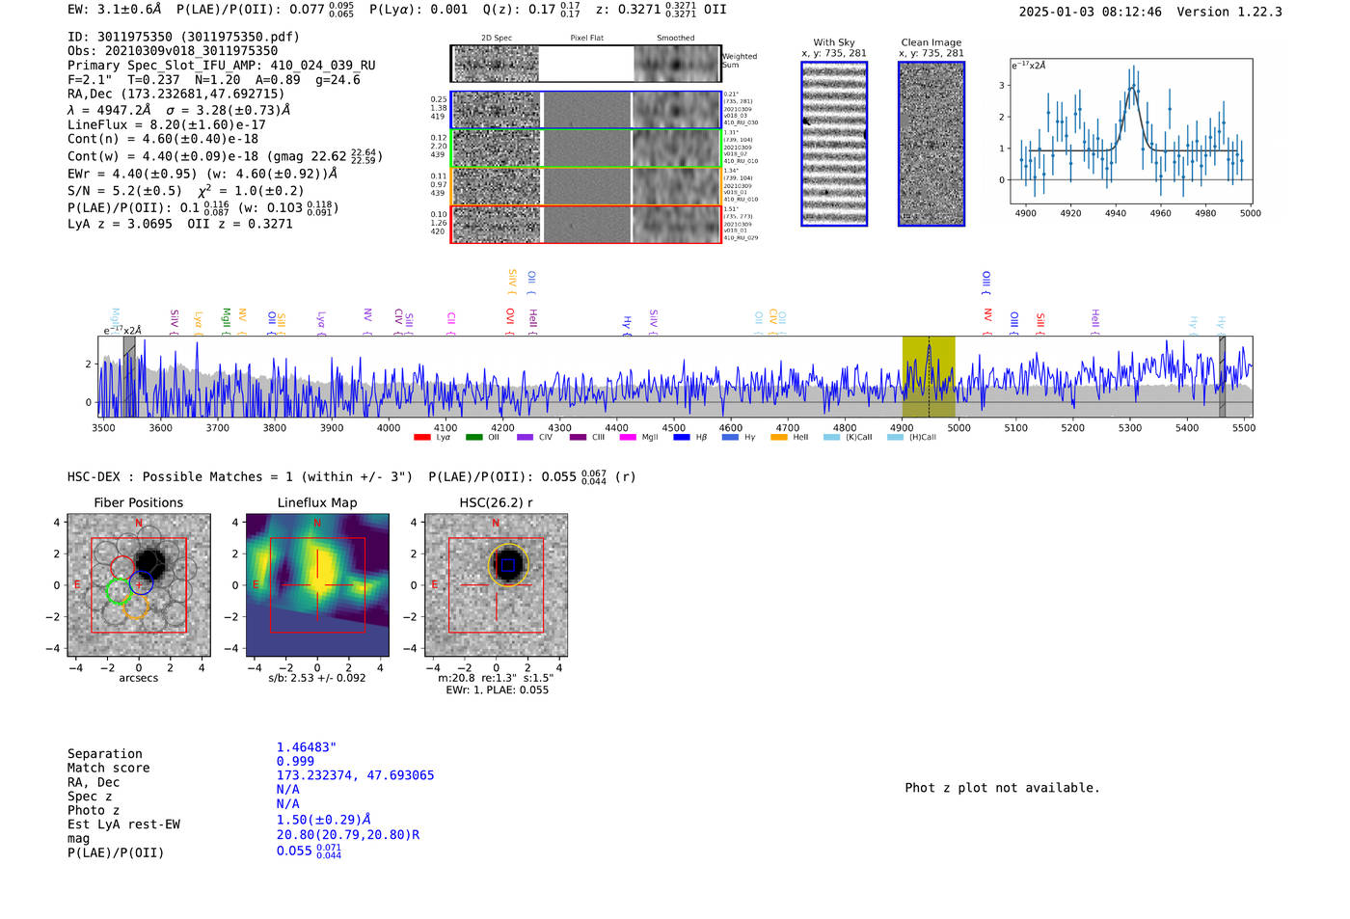1350x919 pixels.
Task: Open the Clean Image thumbnail
Action: (931, 144)
